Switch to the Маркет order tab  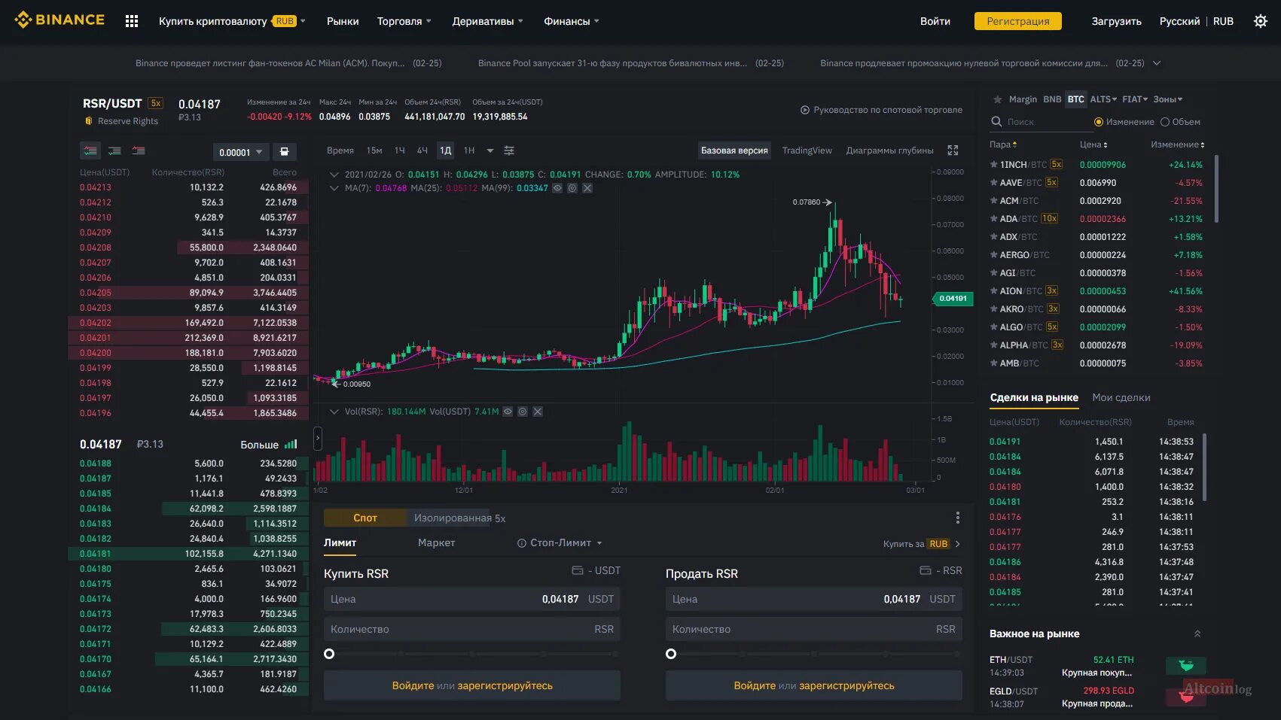click(x=437, y=543)
